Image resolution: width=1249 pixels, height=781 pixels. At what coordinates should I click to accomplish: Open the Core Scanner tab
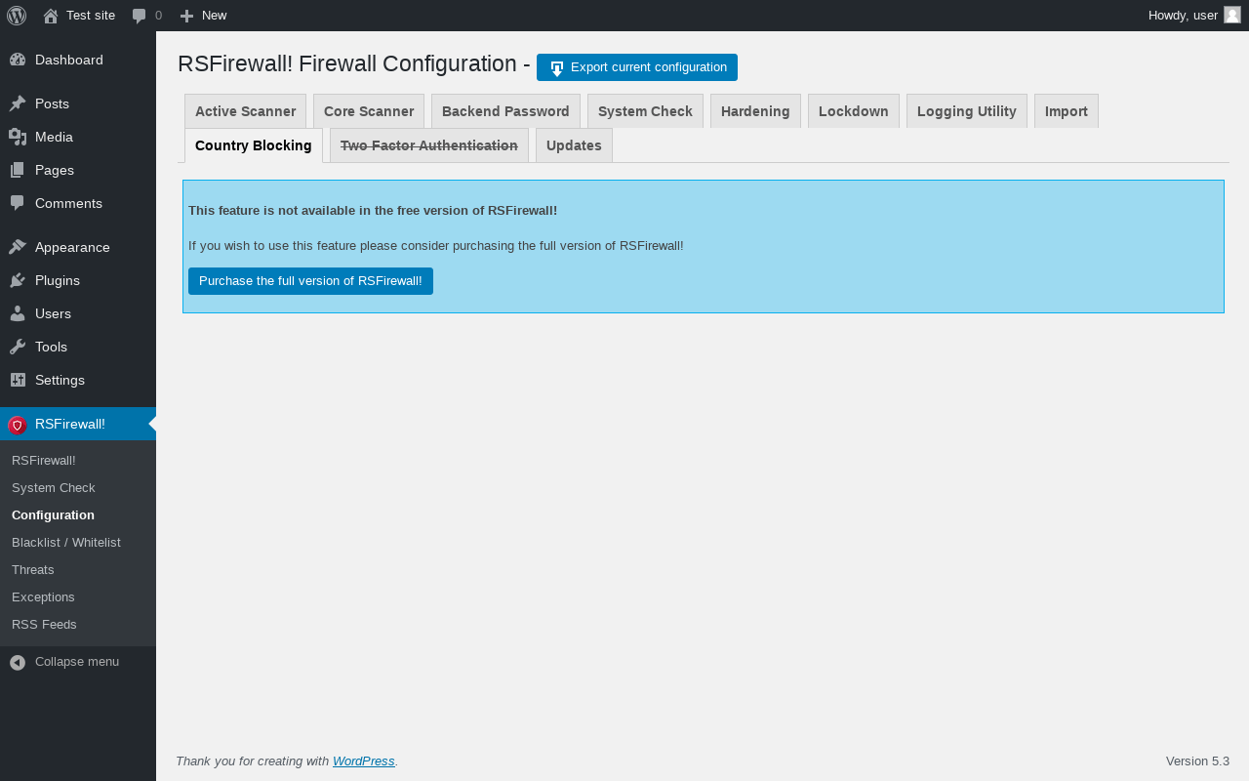coord(369,111)
